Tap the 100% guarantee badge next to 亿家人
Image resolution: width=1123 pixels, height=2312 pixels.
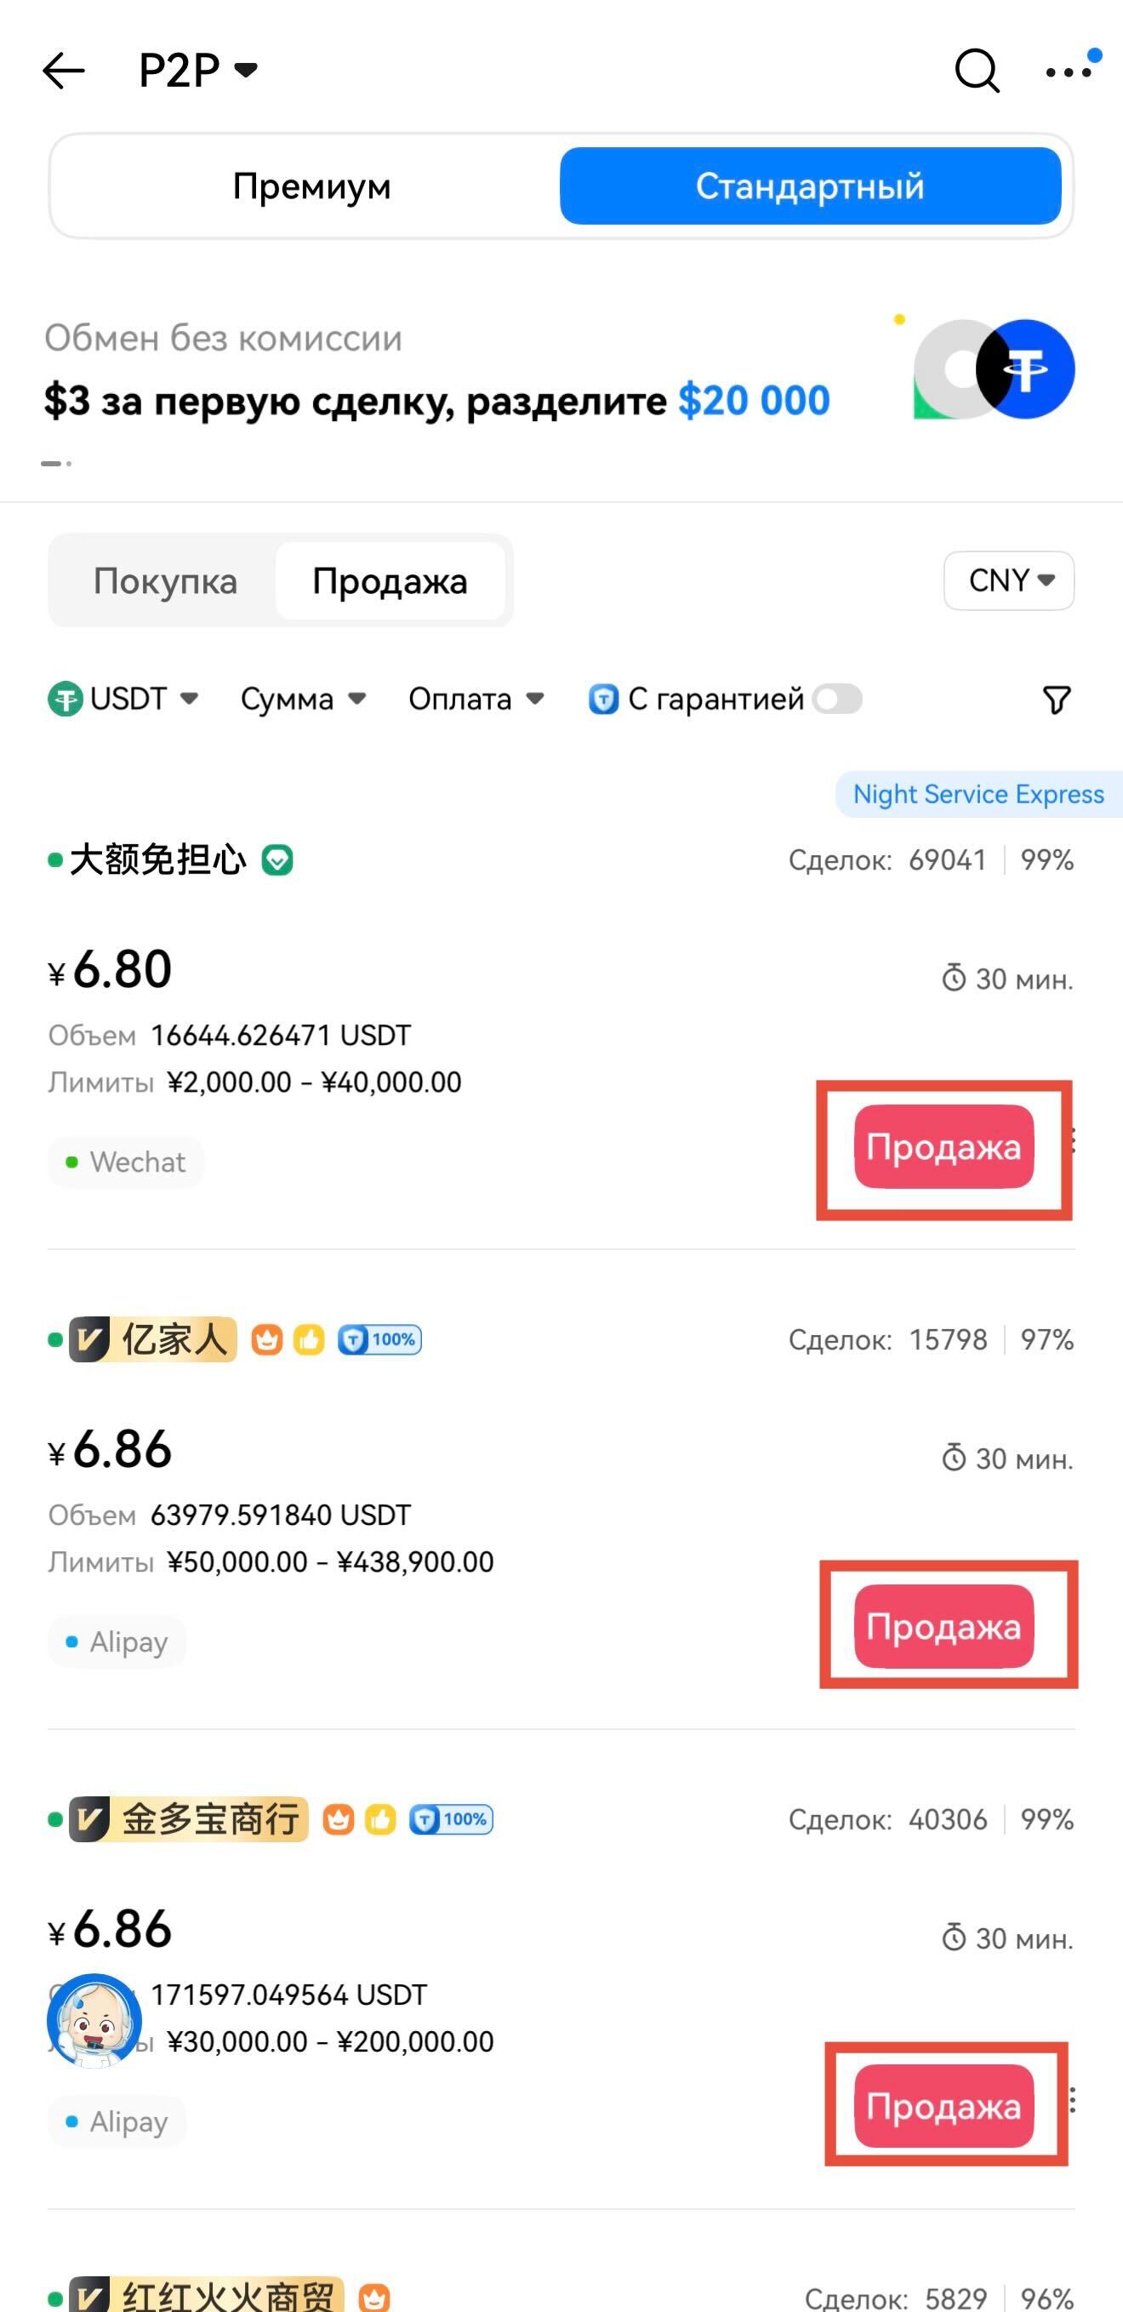[379, 1340]
